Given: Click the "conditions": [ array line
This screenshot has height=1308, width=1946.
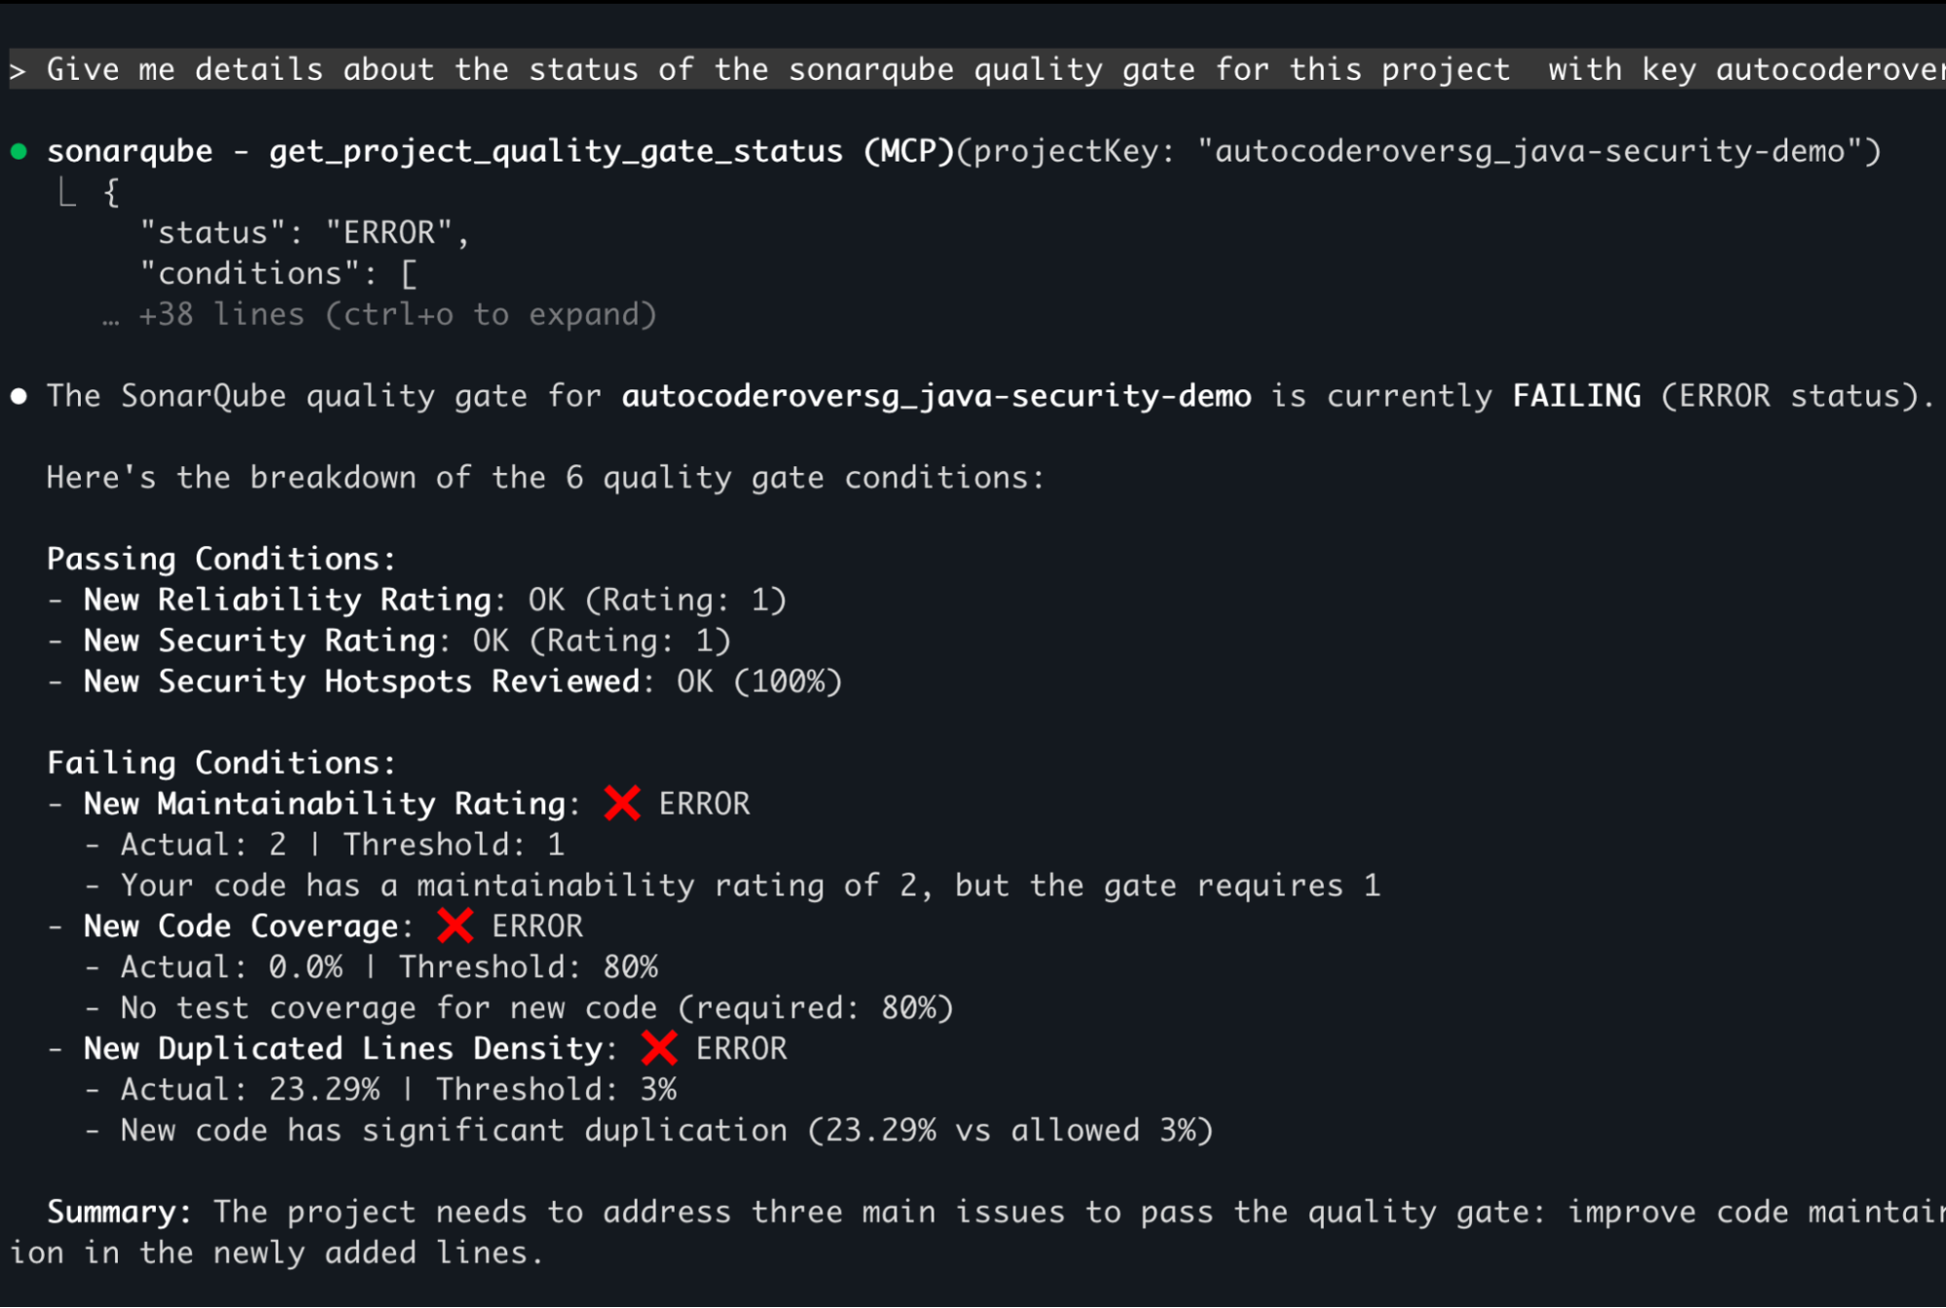Looking at the screenshot, I should [278, 273].
